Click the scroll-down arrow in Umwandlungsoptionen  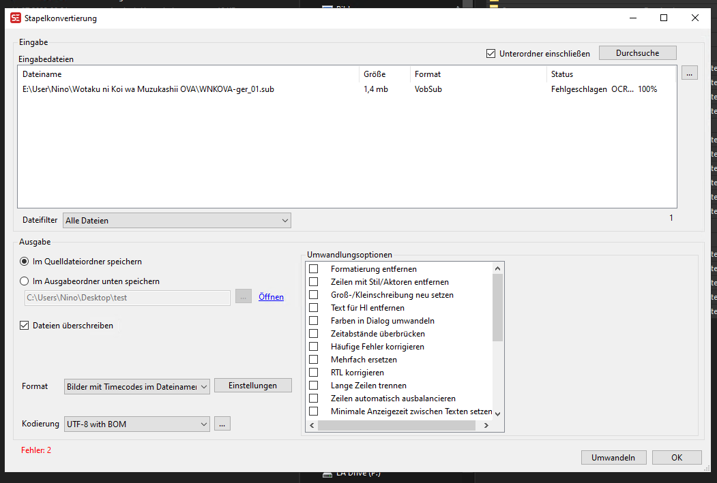click(497, 413)
